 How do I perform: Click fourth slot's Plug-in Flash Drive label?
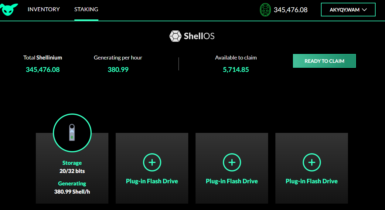pyautogui.click(x=312, y=181)
